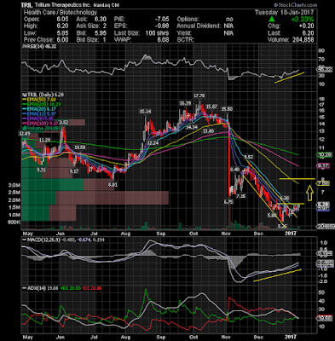335x341 pixels.
Task: Click the yellow horizontal resistance line near 8
Action: tap(297, 179)
